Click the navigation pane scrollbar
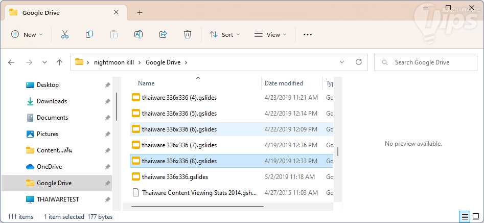 pos(117,106)
